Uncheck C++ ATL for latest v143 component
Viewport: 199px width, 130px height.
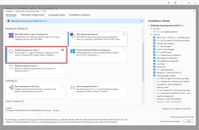coord(154,41)
